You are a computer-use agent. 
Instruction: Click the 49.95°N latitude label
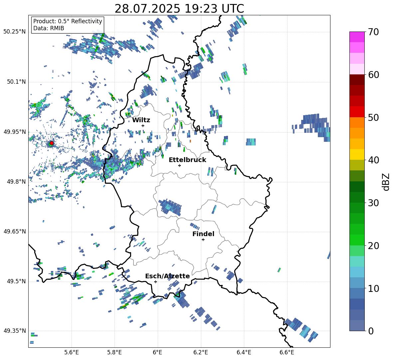pos(15,132)
